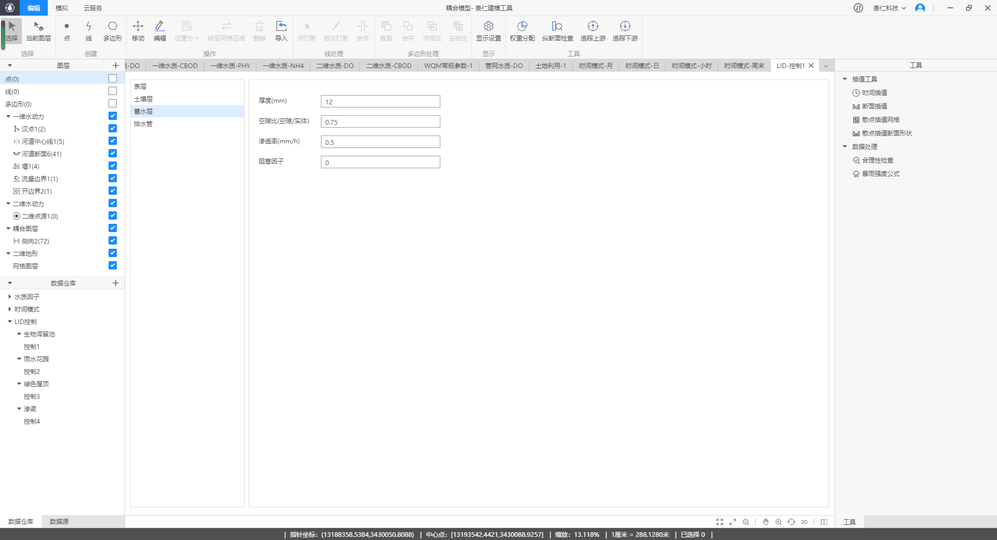997x540 pixels.
Task: Expand the 时间模式 node
Action: tap(10, 309)
